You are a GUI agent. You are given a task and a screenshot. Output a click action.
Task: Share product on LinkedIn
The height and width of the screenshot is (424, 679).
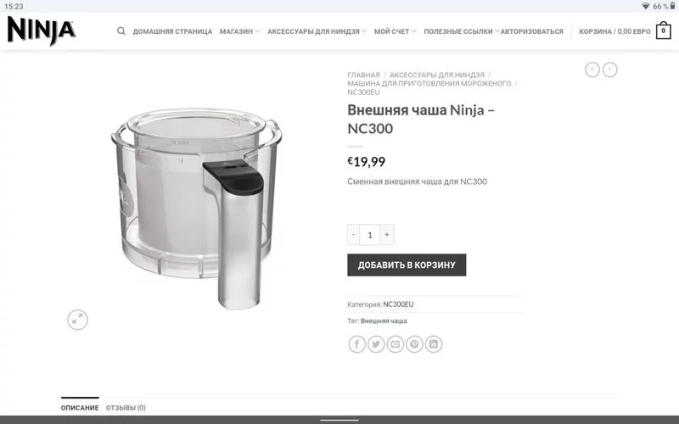434,344
